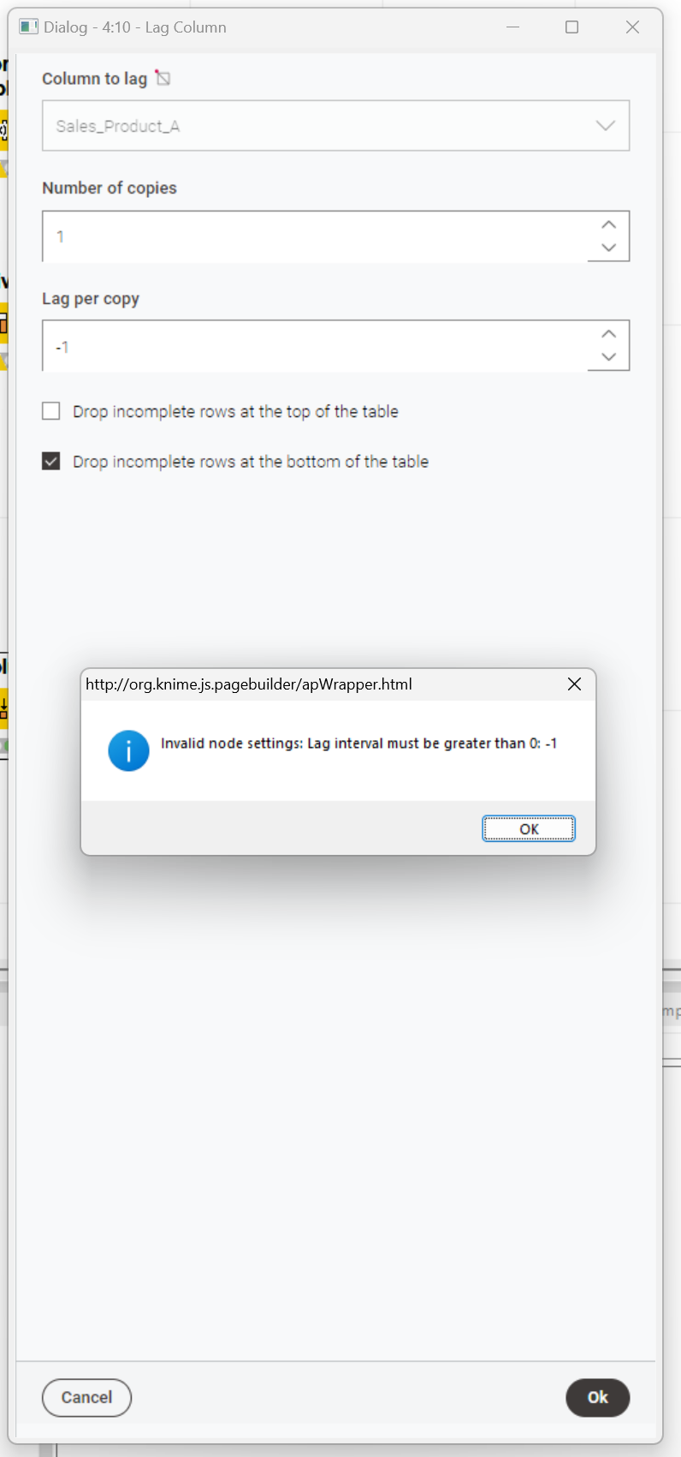Close the apWrapper.html error popup with X
681x1457 pixels.
click(x=574, y=684)
